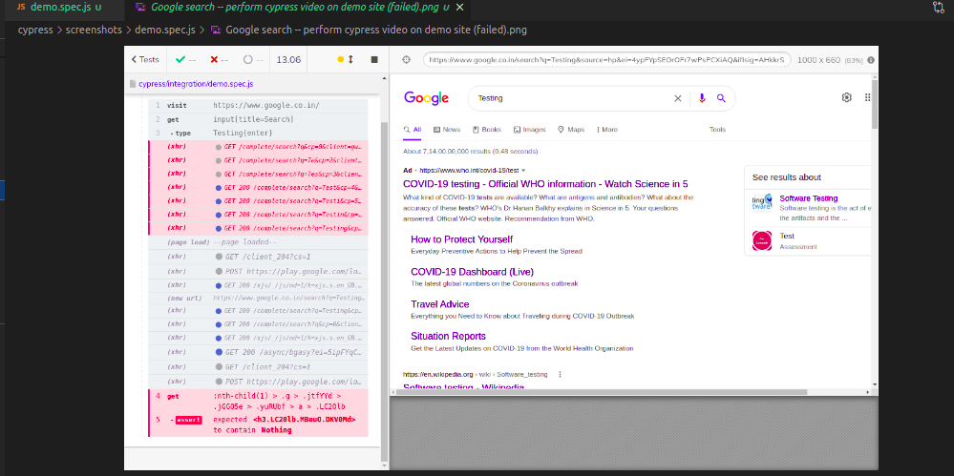Image resolution: width=954 pixels, height=476 pixels.
Task: Switch to the News results tab
Action: 447,130
